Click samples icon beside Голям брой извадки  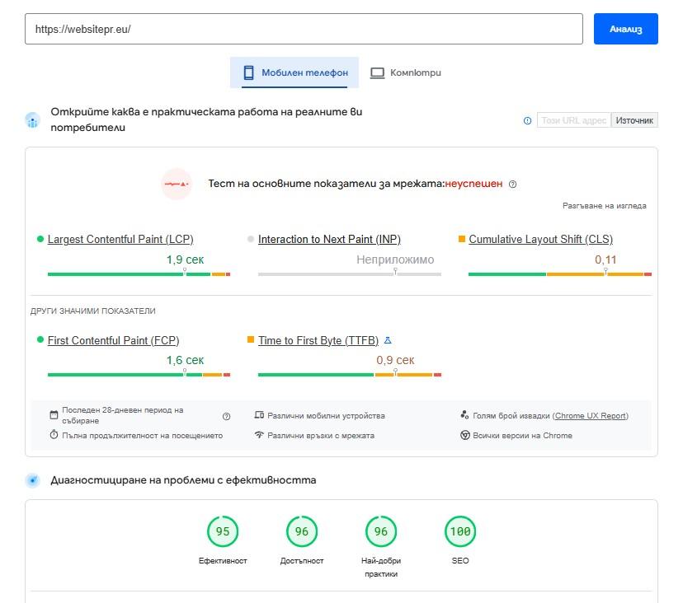click(x=464, y=415)
